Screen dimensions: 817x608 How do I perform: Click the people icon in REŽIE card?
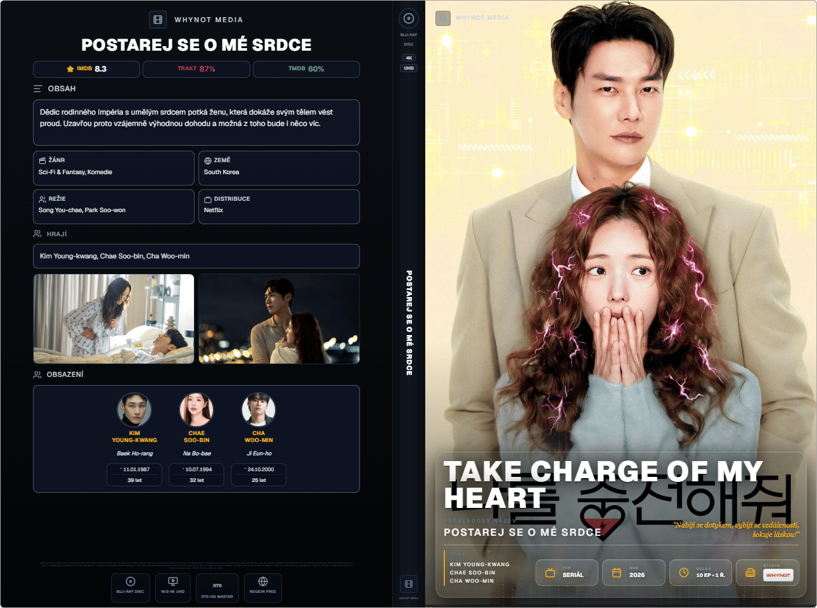point(42,199)
